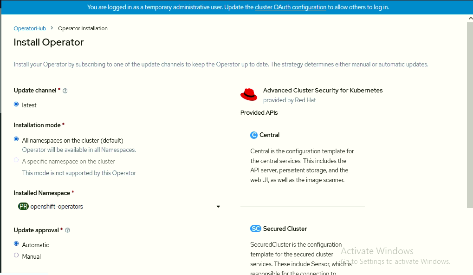Go back to OperatorHub via breadcrumb
The height and width of the screenshot is (275, 473).
(x=30, y=28)
